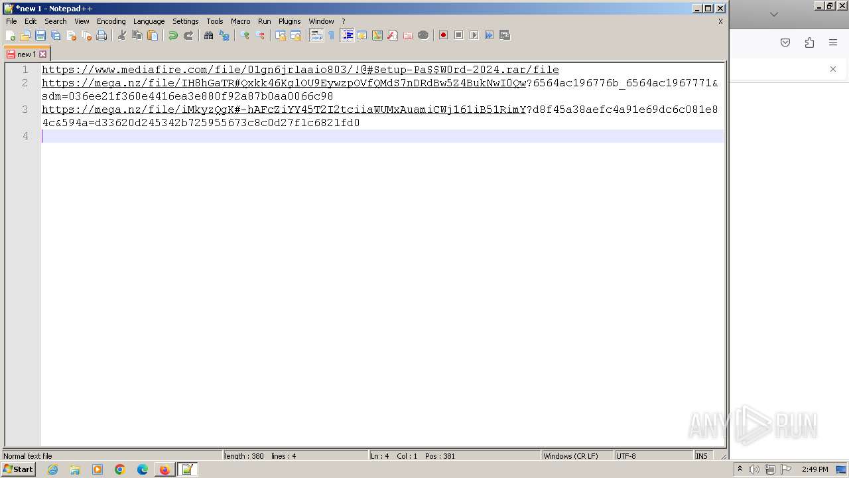Open the Encoding menu
The width and height of the screenshot is (849, 478).
[111, 21]
